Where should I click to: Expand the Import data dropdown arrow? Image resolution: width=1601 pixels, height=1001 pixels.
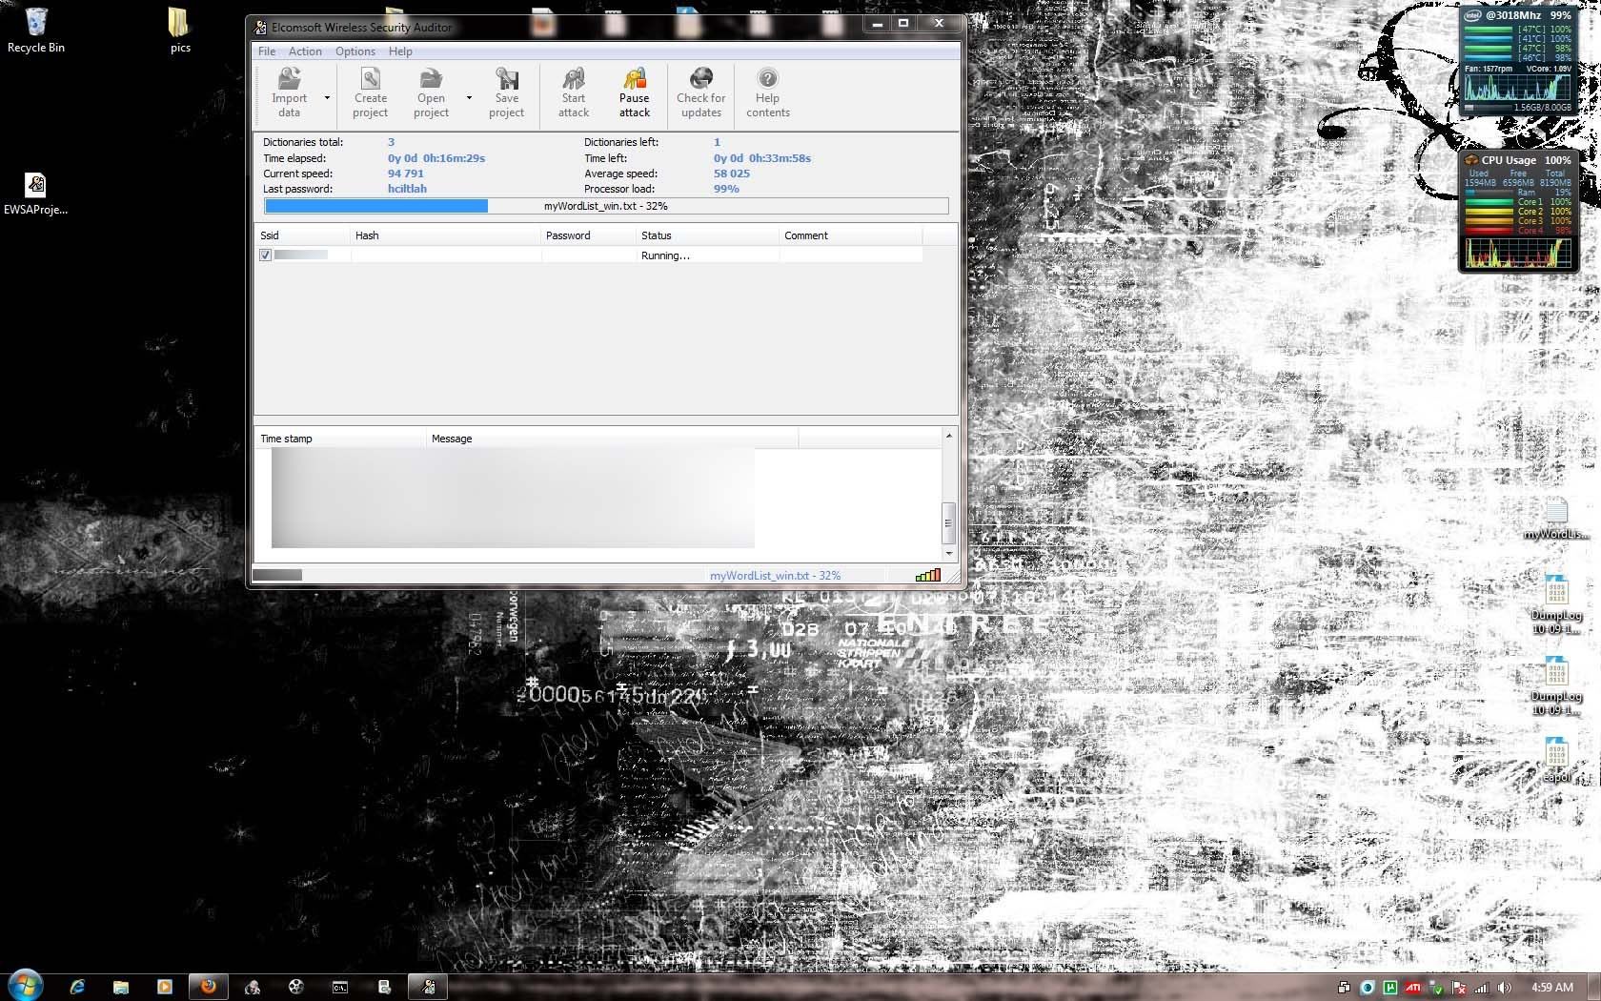click(327, 97)
